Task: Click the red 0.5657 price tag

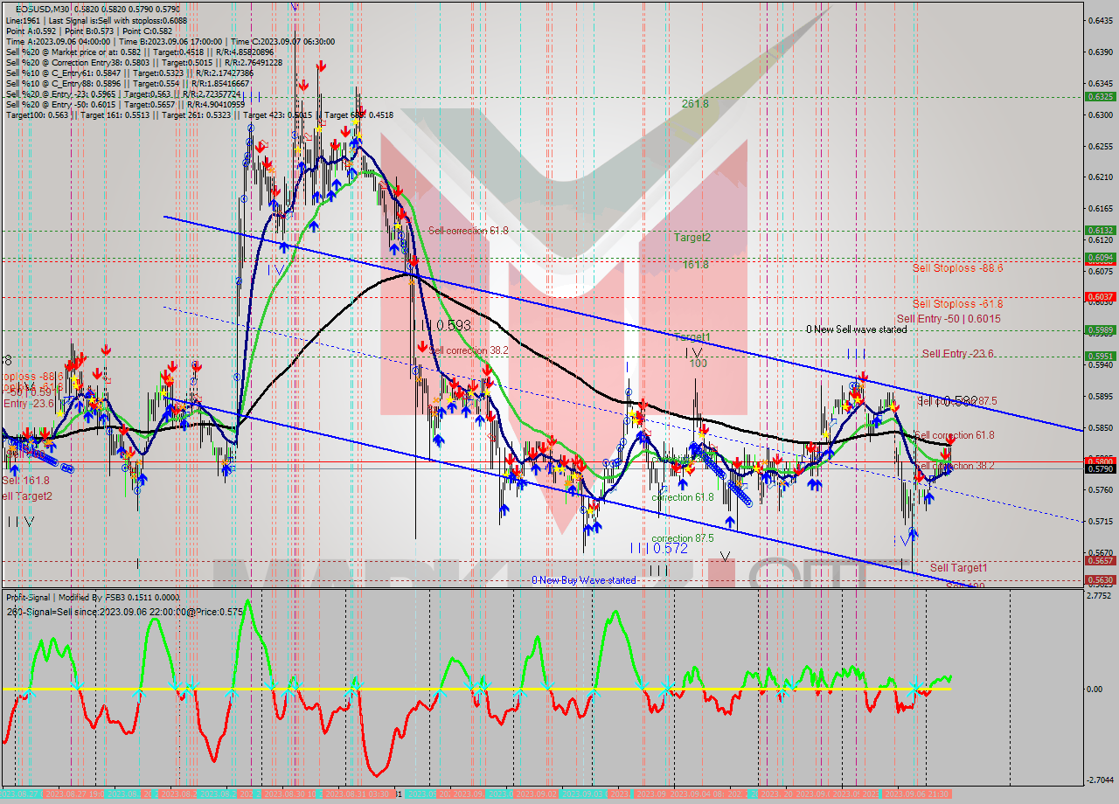Action: 1099,561
